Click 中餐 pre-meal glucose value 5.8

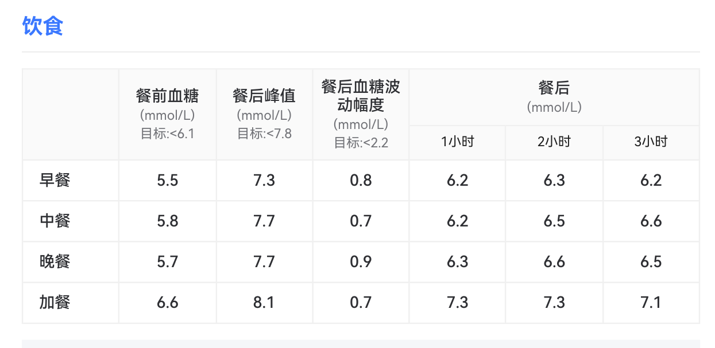pyautogui.click(x=167, y=221)
